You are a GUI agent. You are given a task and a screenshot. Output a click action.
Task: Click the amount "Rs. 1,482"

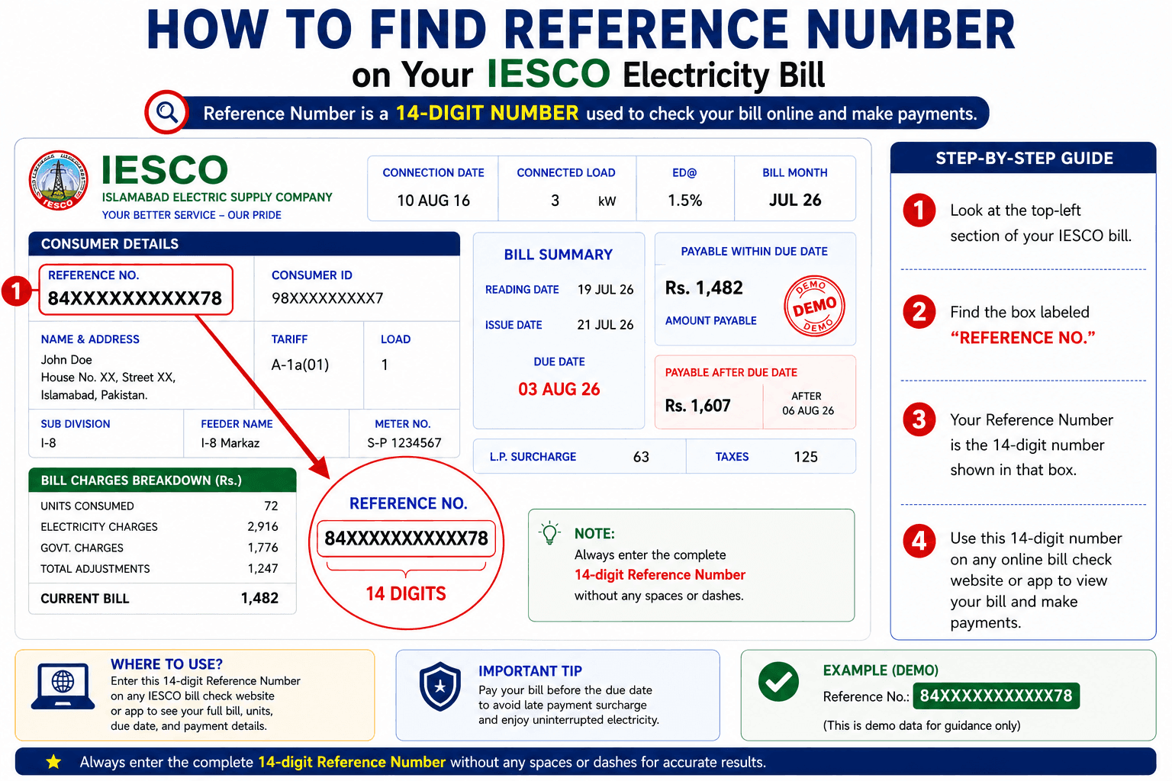(704, 288)
